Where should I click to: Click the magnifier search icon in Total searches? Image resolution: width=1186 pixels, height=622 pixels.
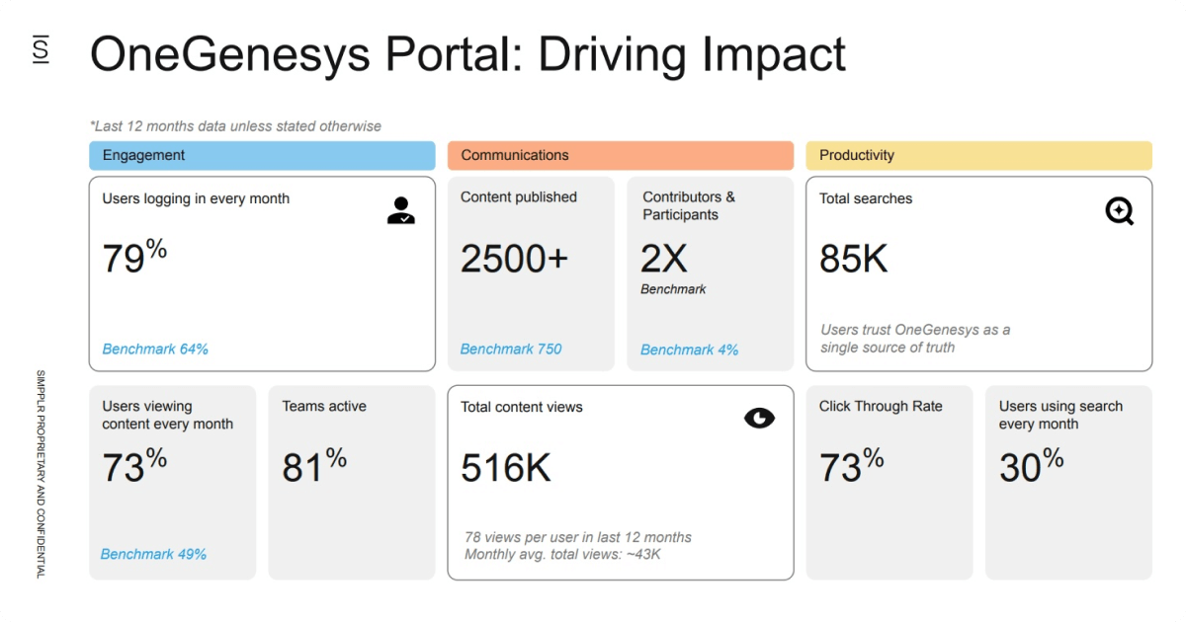pyautogui.click(x=1119, y=210)
